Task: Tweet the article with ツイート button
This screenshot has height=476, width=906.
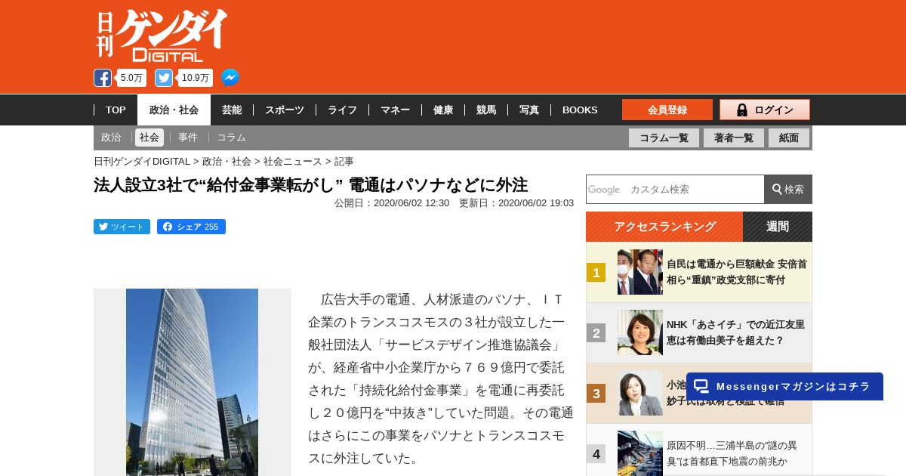Action: [122, 227]
